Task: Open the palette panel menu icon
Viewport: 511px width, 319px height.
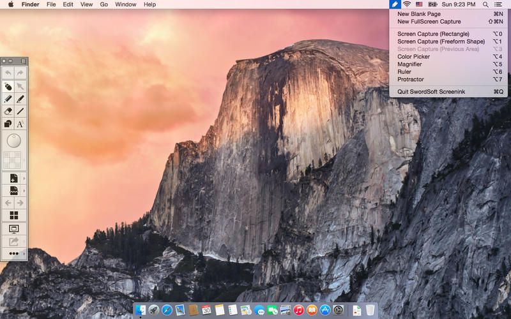Action: pos(23,61)
